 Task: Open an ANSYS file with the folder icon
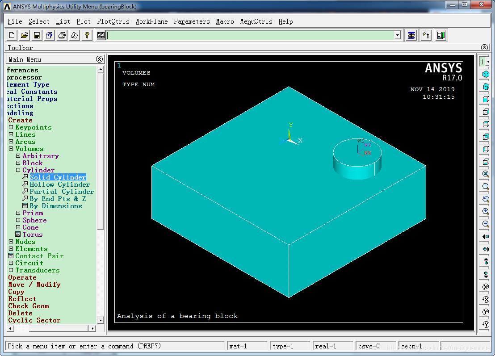tap(24, 35)
